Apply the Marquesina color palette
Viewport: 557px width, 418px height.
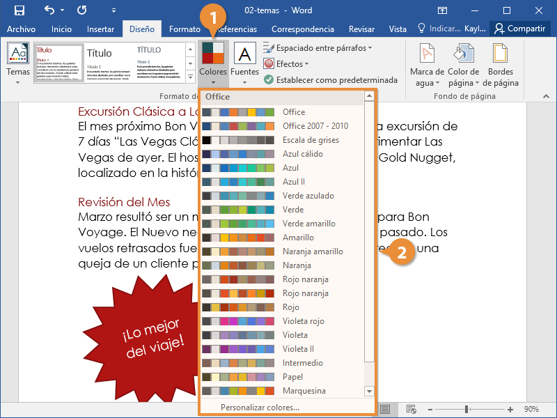coord(283,391)
